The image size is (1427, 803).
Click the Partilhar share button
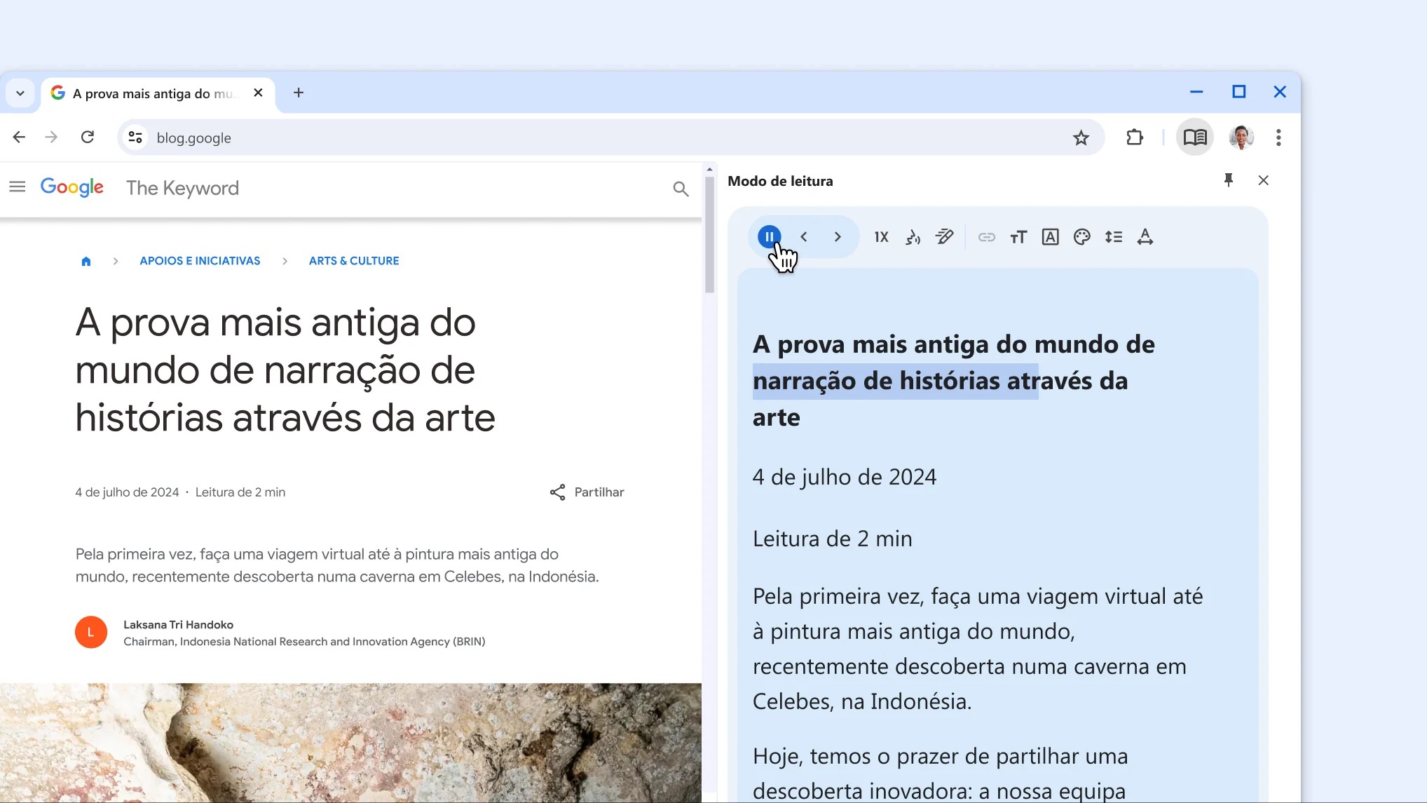tap(587, 492)
